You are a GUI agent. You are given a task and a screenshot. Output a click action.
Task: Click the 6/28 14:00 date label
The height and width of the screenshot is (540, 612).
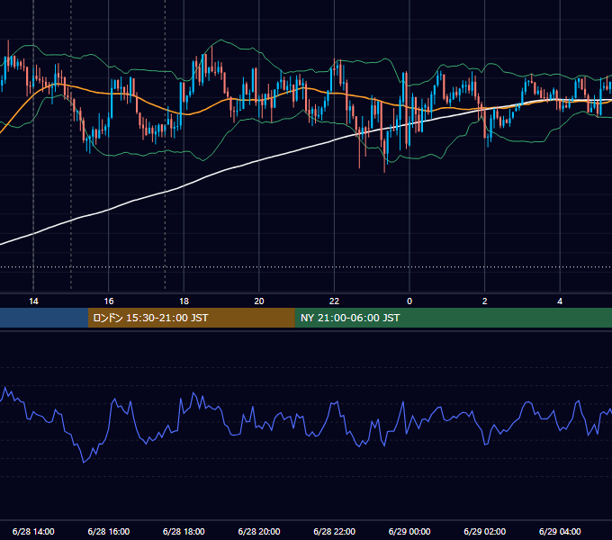point(33,531)
